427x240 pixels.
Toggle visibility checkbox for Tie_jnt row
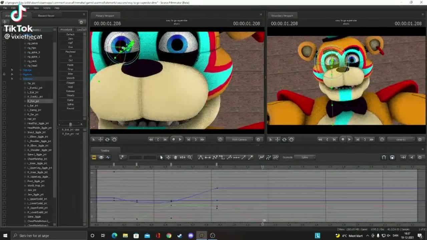[4, 83]
